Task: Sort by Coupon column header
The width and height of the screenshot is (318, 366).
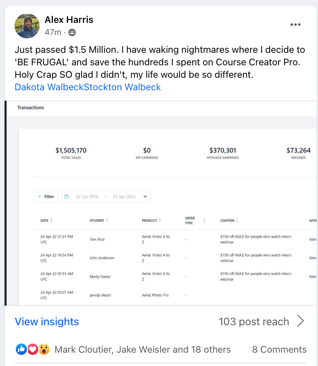Action: [229, 220]
